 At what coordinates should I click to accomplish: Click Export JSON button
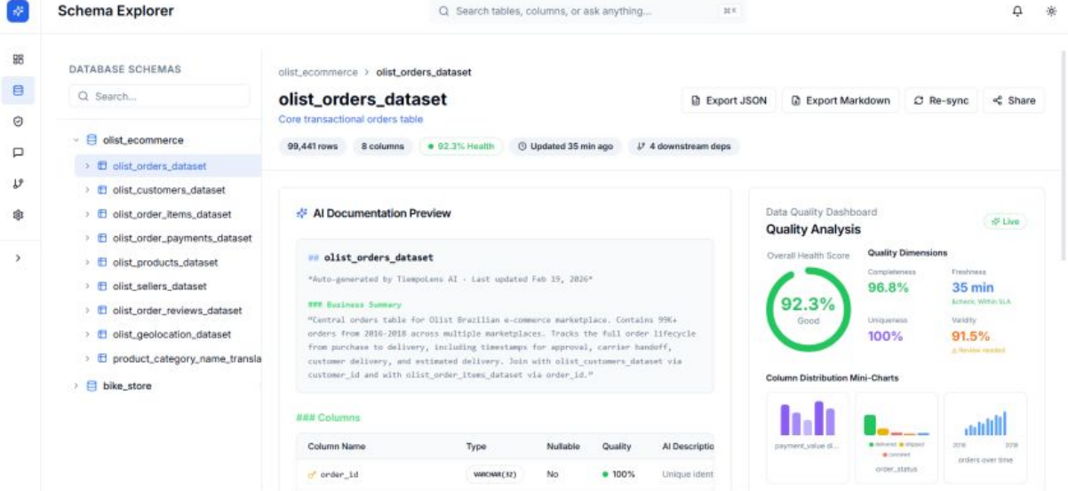point(729,100)
